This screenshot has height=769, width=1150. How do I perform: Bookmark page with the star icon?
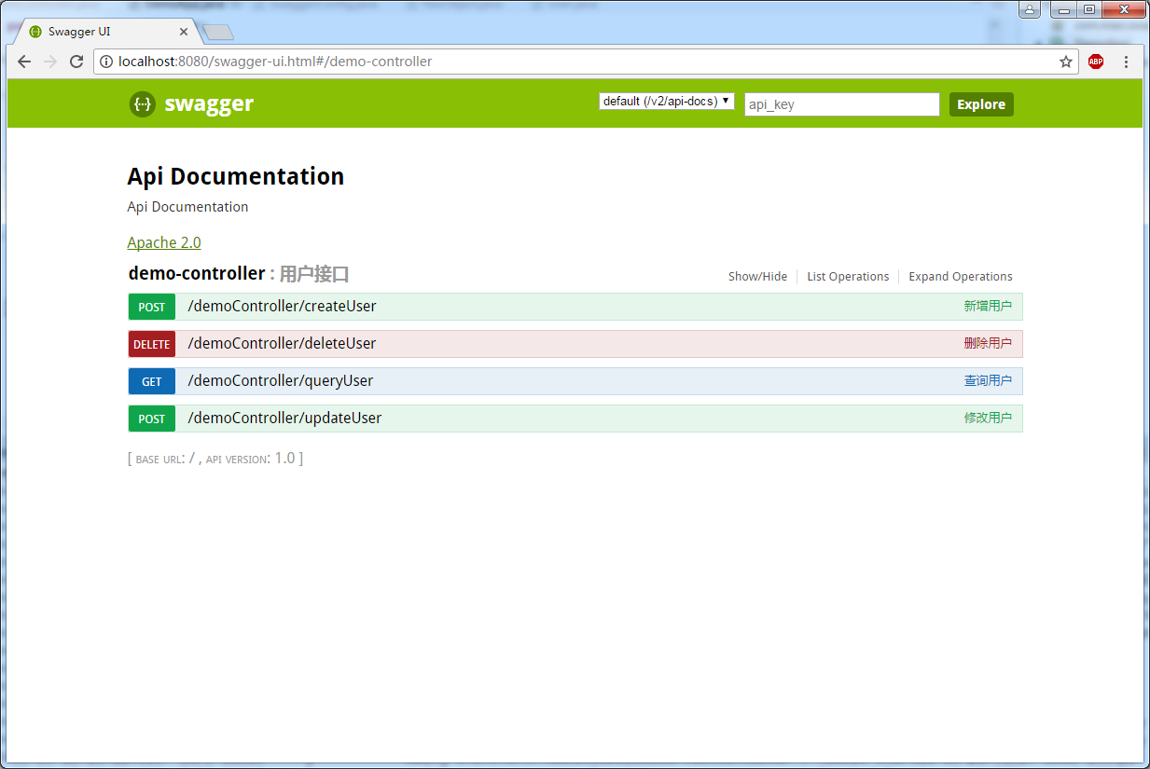point(1066,62)
